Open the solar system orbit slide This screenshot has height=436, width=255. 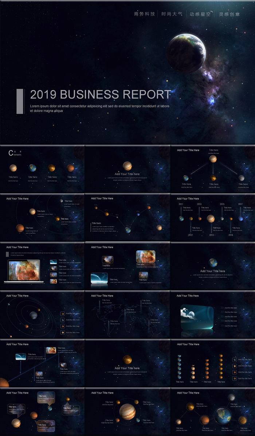[x=42, y=315]
